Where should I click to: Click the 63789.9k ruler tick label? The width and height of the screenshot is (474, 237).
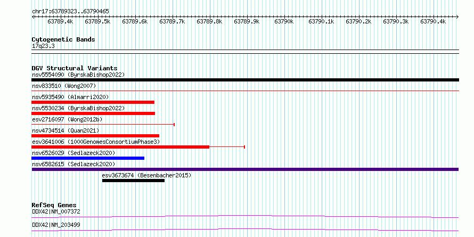point(247,22)
